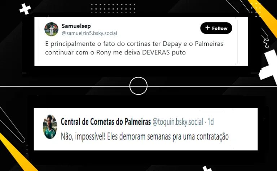Select the Central de Cornetas do Palmeiras name
The width and height of the screenshot is (277, 171).
tap(106, 122)
